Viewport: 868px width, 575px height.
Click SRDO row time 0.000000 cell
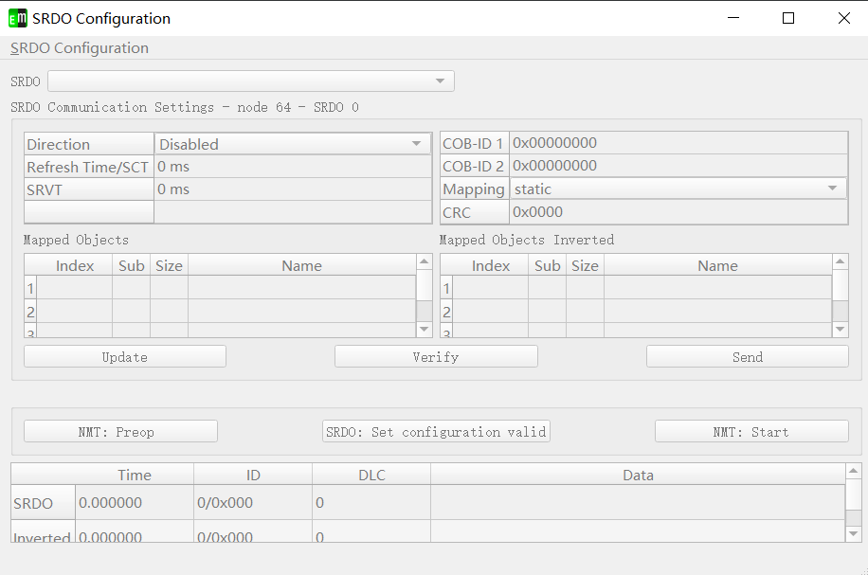[135, 502]
